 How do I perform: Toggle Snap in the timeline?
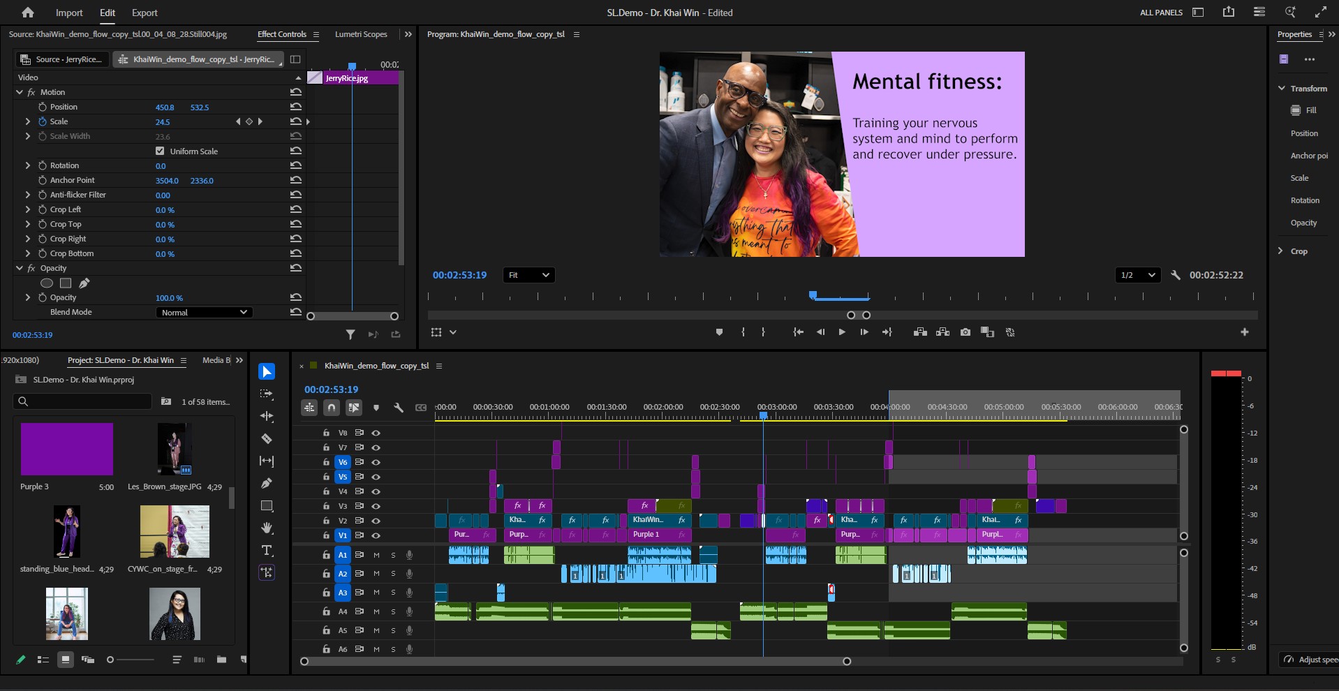click(331, 408)
